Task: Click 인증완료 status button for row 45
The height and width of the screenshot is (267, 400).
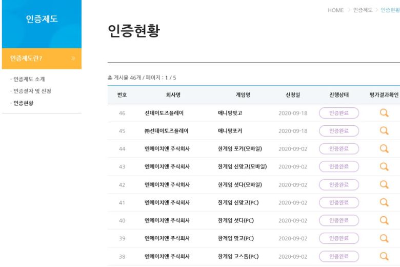Action: [x=339, y=131]
